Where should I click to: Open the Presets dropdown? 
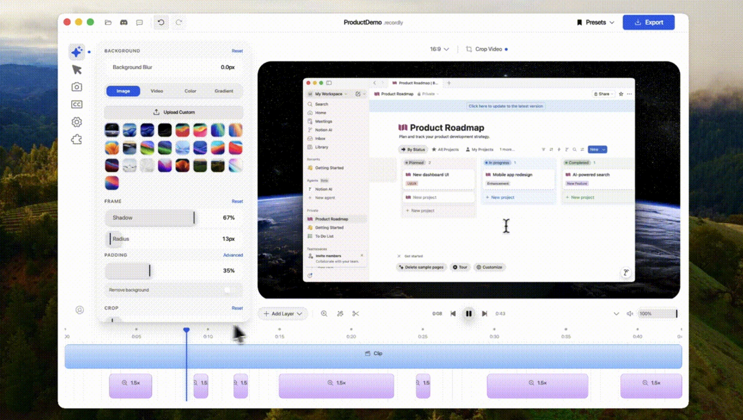tap(596, 22)
